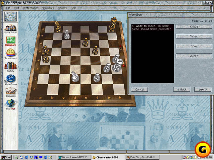Viewport: 214px width, 160px height.
Task: Pick Queen for the promotion
Action: [194, 56]
